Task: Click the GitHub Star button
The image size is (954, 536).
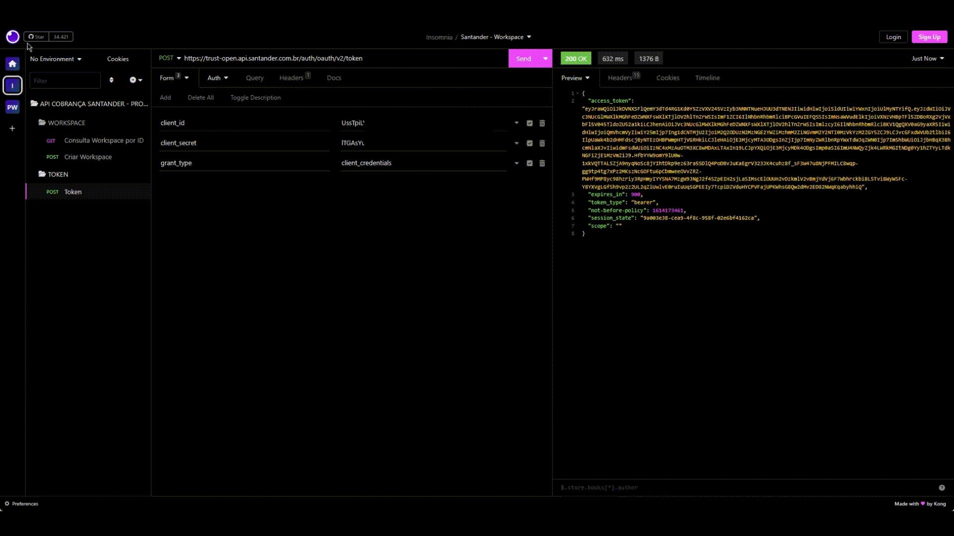Action: click(x=36, y=37)
